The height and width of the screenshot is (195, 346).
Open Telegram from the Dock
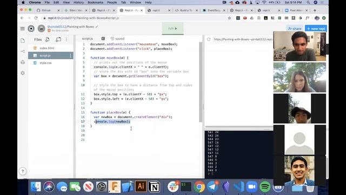212,187
